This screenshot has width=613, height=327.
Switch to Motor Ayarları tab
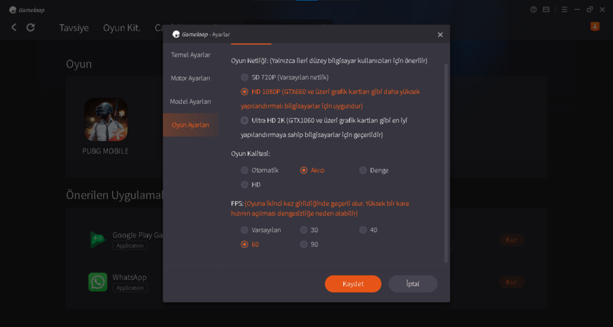191,78
